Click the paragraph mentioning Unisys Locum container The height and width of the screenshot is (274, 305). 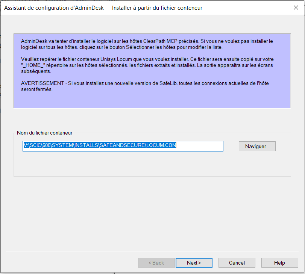click(147, 65)
